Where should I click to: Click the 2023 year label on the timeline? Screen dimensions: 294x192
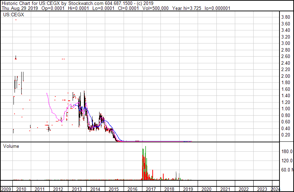(x=262, y=189)
